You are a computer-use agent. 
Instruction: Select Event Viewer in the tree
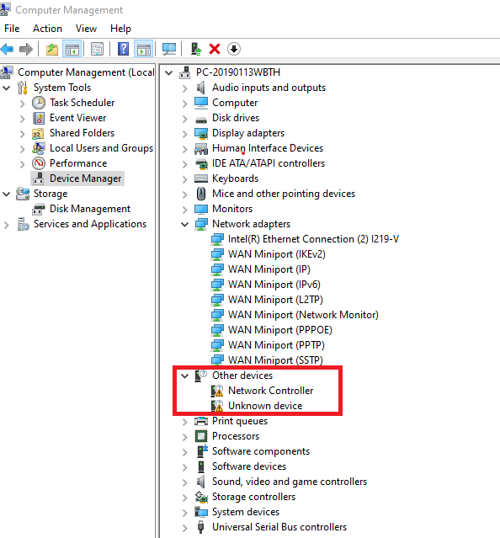[x=77, y=118]
